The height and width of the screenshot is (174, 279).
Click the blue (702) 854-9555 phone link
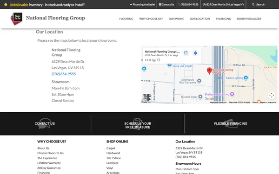(64, 74)
